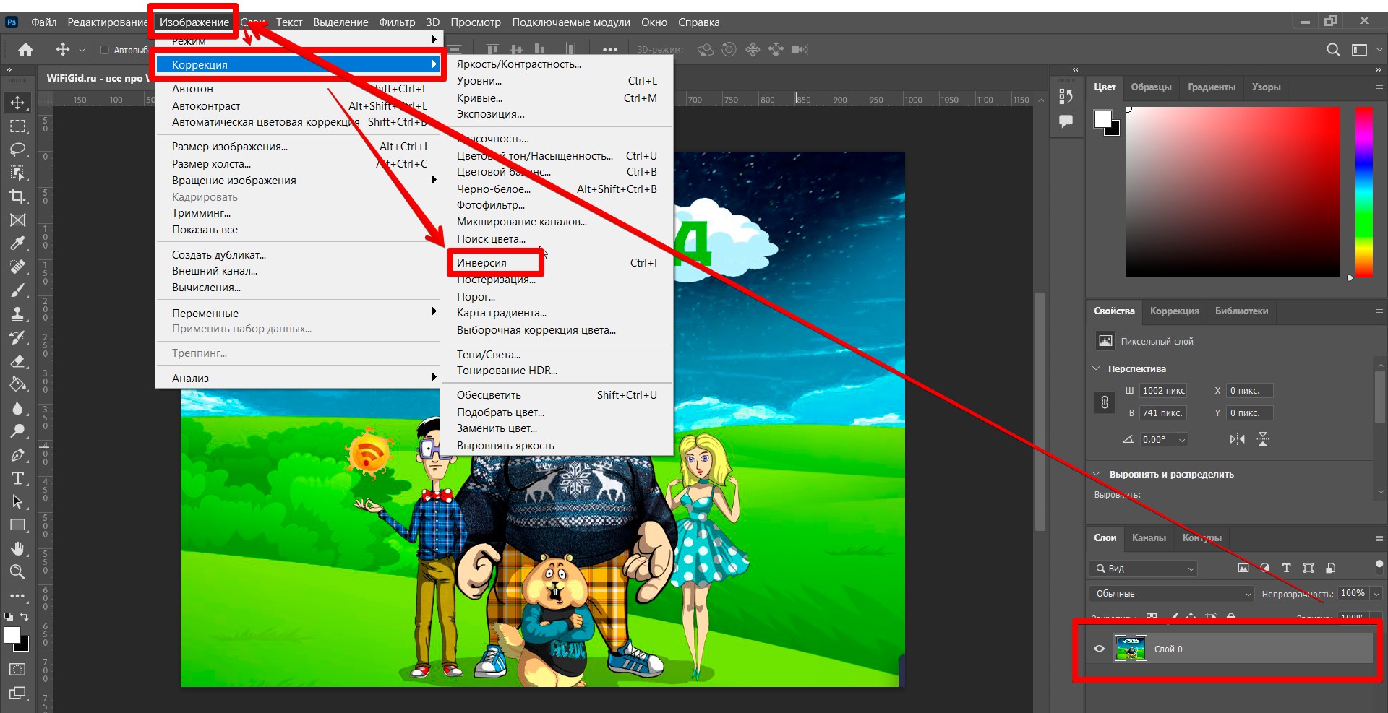Choose Обесцветить from submenu
1388x713 pixels.
557,395
